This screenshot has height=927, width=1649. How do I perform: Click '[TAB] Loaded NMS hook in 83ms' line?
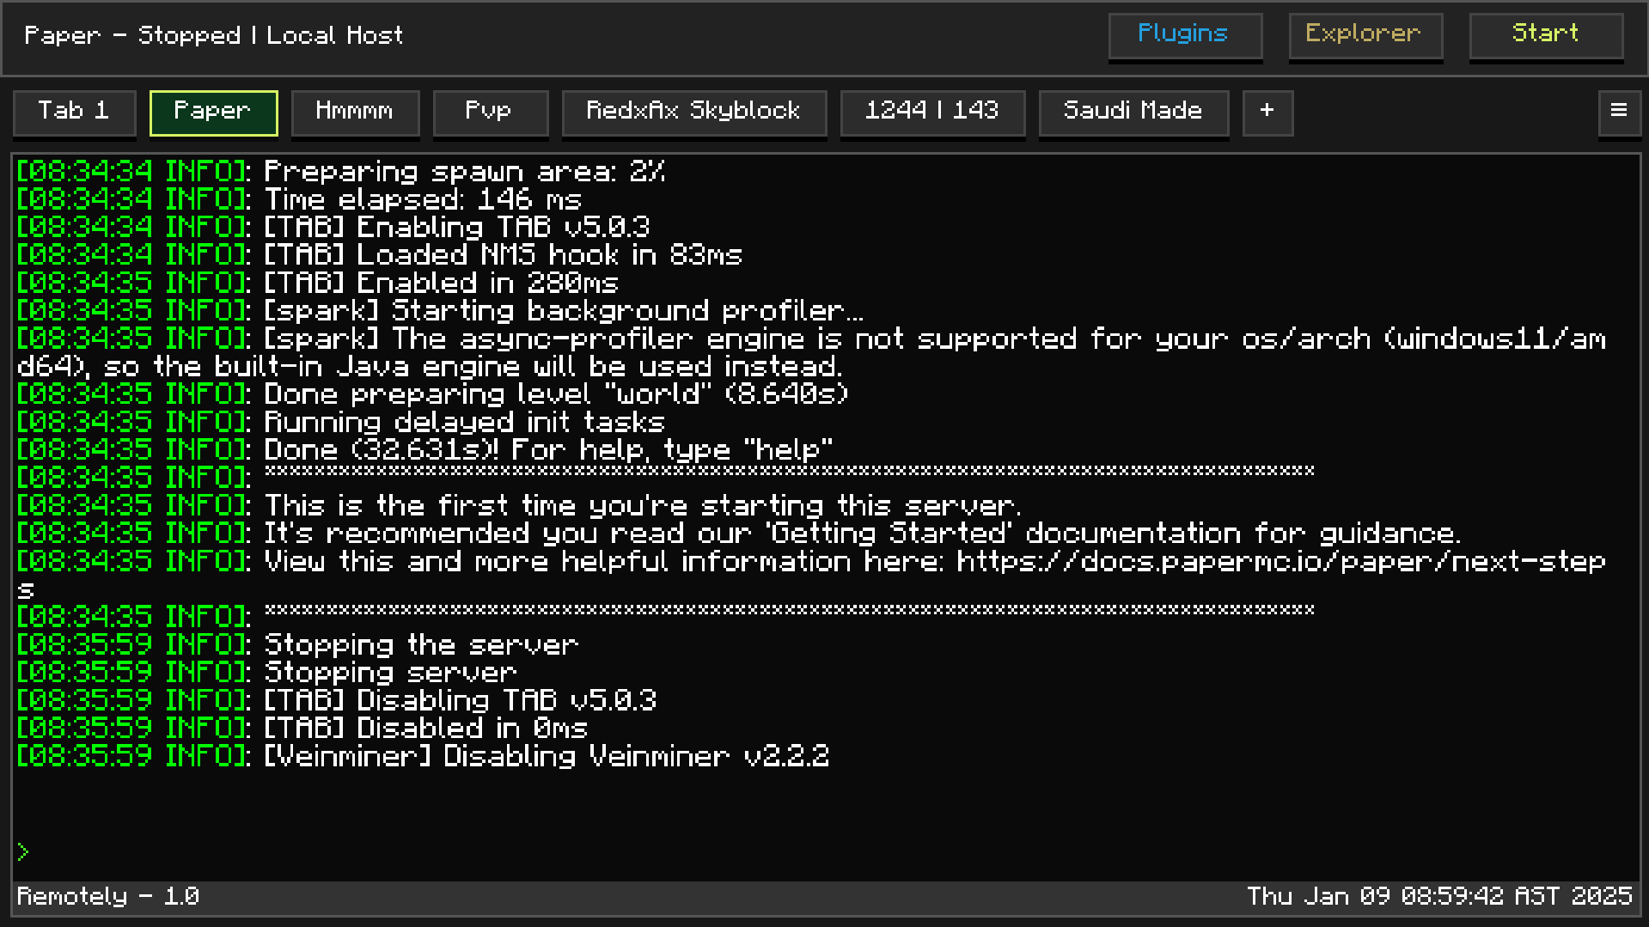380,254
